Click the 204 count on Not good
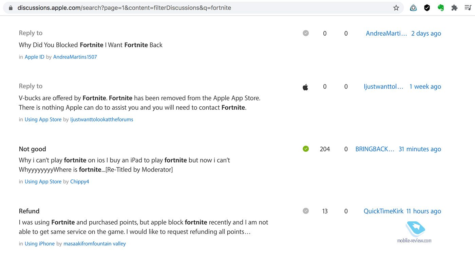The image size is (475, 260). pyautogui.click(x=325, y=149)
